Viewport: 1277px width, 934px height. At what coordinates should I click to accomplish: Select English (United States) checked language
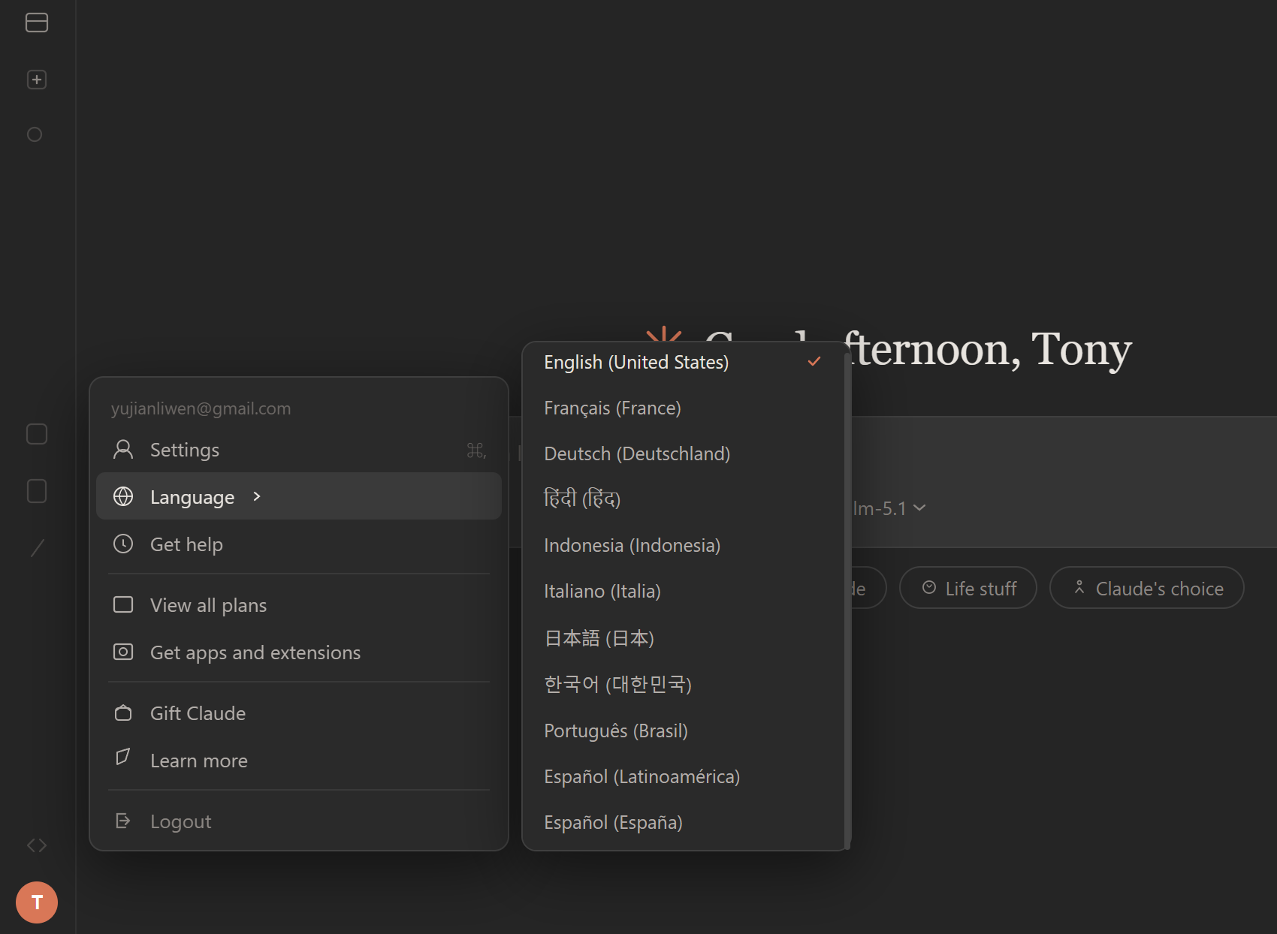635,363
